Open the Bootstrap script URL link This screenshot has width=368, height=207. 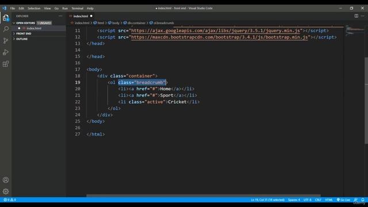[x=220, y=37]
